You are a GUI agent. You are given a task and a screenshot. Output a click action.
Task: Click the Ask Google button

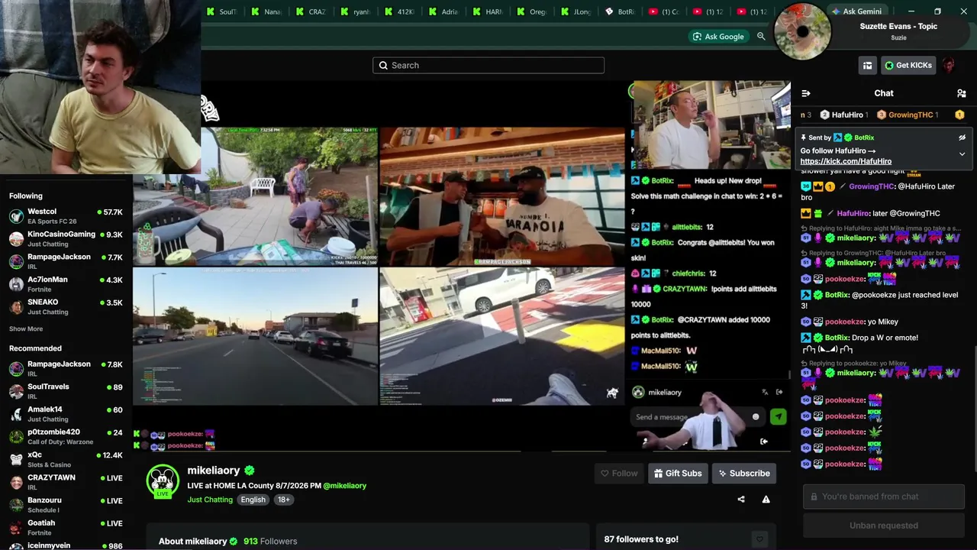[717, 37]
